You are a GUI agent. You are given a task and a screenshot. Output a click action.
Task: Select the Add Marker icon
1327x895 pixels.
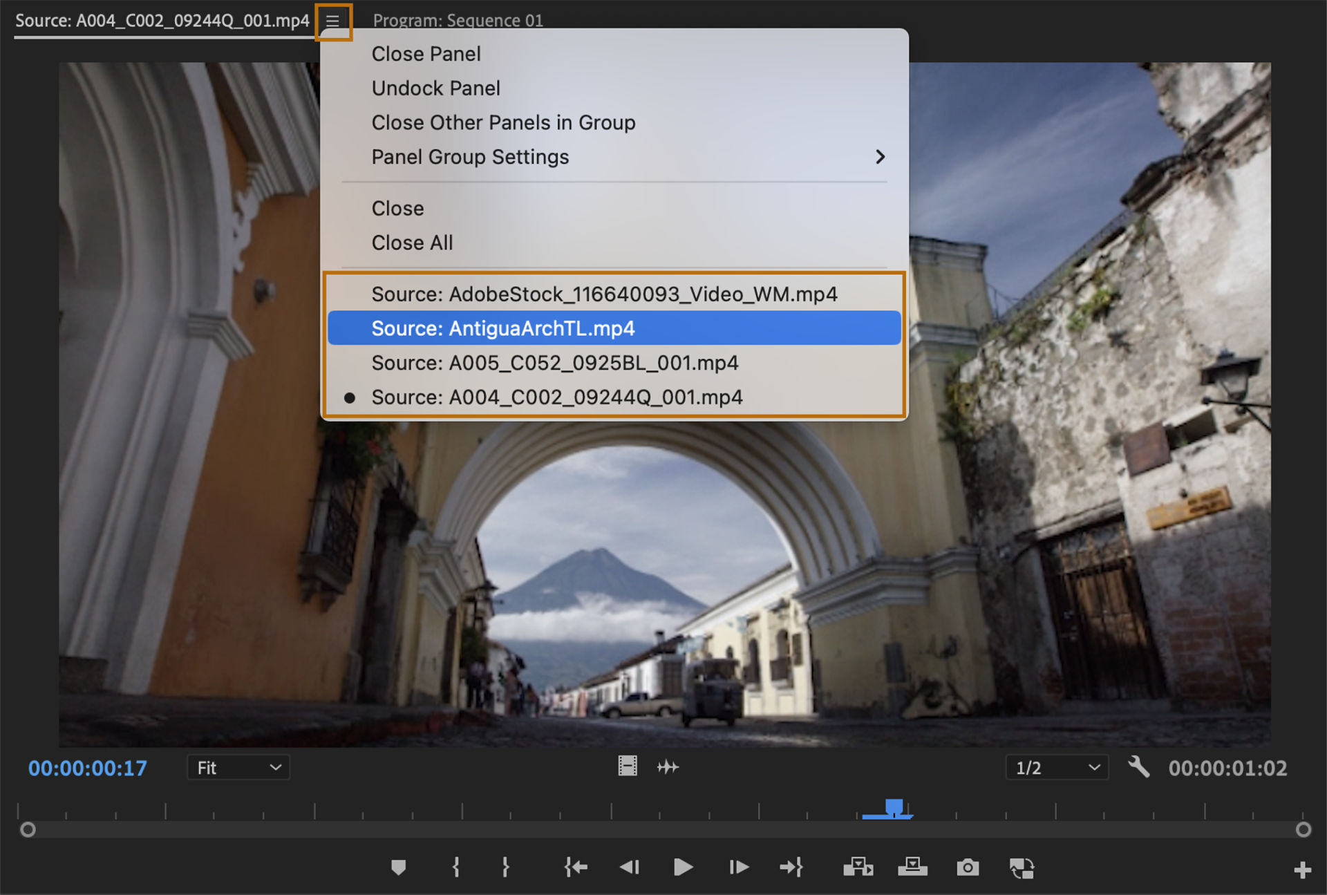click(400, 867)
